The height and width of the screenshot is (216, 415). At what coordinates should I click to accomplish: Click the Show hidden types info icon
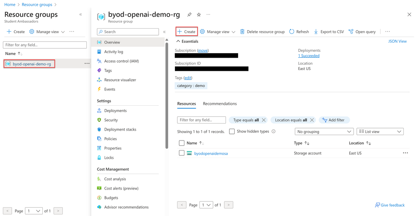273,131
